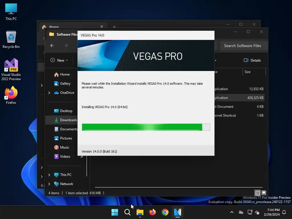292x219 pixels.
Task: Open the Windows Start menu
Action: (115, 212)
